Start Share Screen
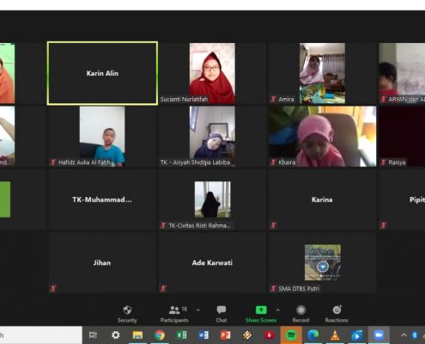The width and height of the screenshot is (425, 344). tap(261, 314)
